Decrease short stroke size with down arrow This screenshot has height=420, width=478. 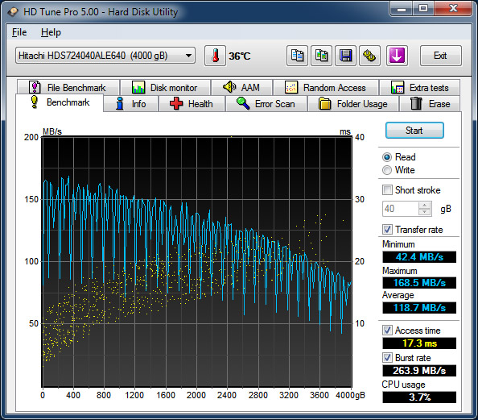pyautogui.click(x=425, y=212)
